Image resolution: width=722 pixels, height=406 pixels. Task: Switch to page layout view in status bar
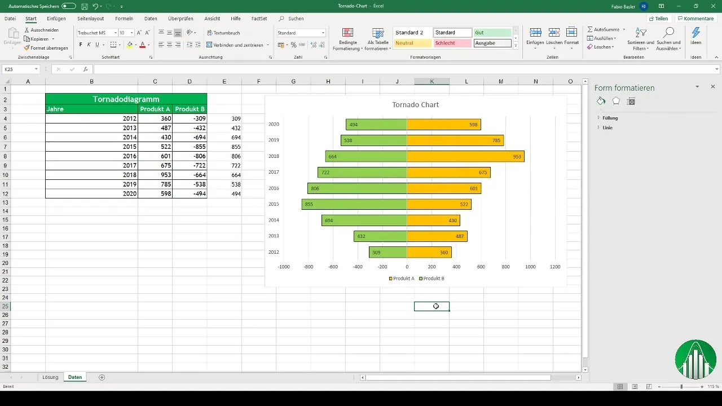[x=635, y=386]
